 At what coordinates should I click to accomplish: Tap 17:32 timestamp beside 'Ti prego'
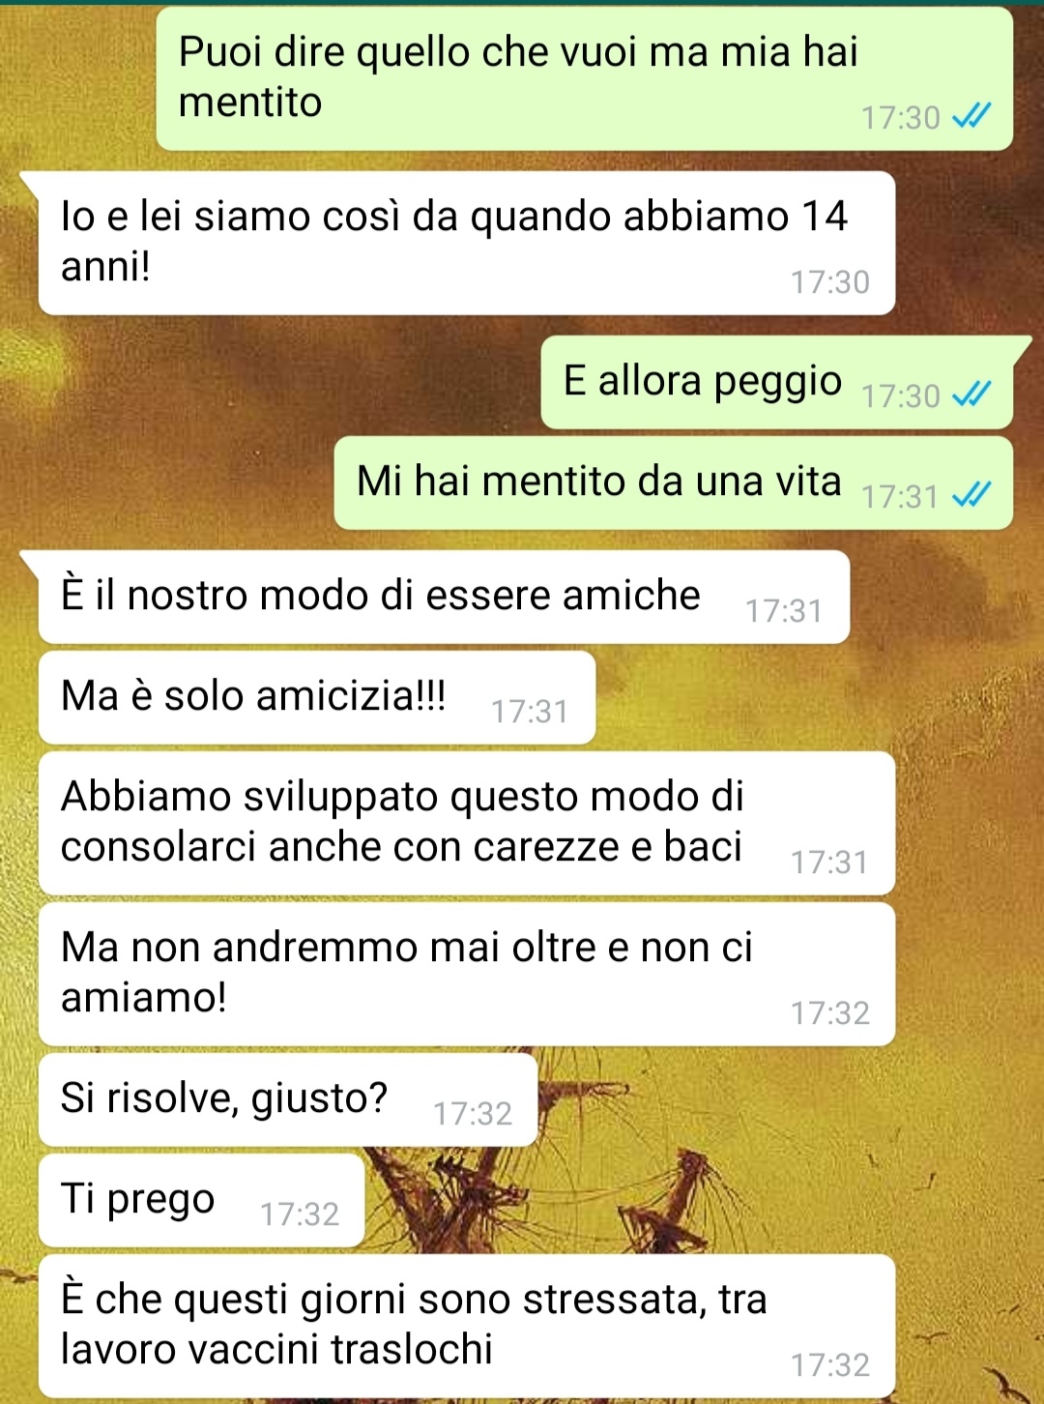coord(300,1214)
